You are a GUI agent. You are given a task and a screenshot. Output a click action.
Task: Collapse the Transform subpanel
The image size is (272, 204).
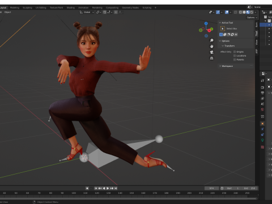click(x=223, y=46)
